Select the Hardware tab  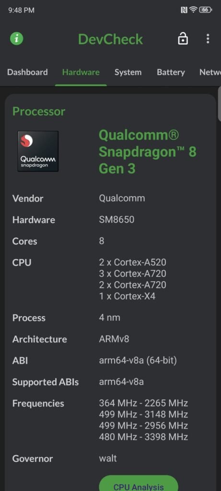[81, 72]
